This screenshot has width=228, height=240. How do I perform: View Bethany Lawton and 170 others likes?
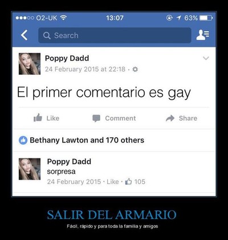(x=87, y=140)
